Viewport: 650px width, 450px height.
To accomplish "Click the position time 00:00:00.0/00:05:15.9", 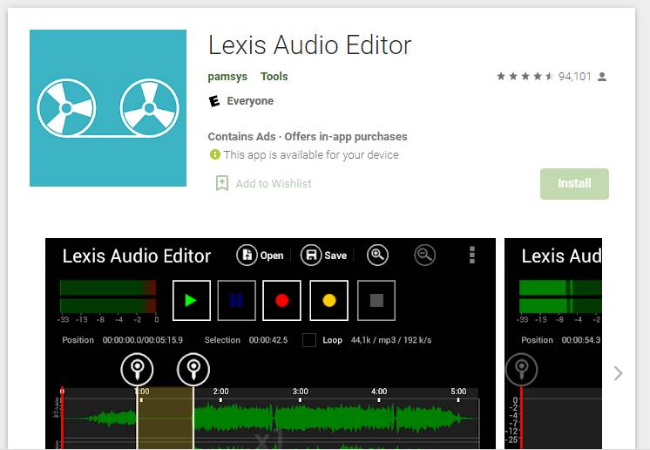I will tap(143, 340).
